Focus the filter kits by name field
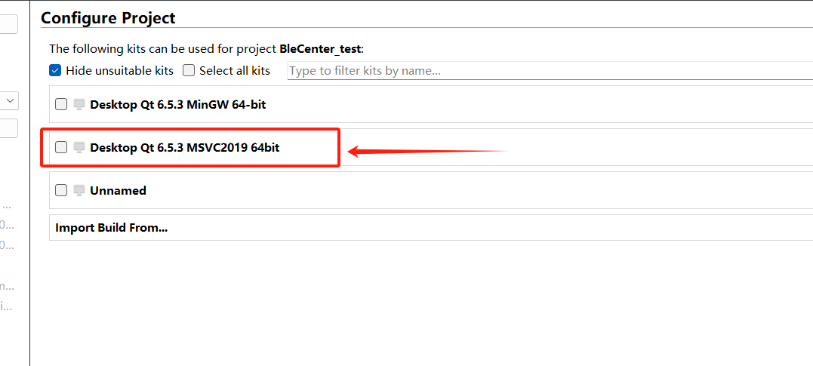The image size is (813, 366). coord(550,70)
